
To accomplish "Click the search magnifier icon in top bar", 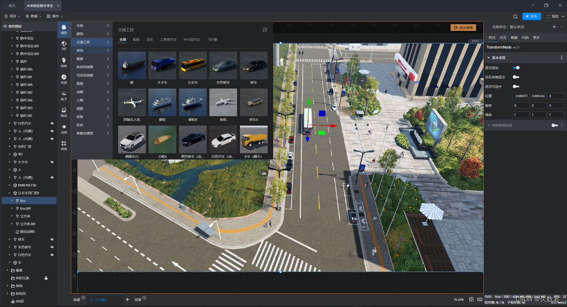I will (x=515, y=16).
